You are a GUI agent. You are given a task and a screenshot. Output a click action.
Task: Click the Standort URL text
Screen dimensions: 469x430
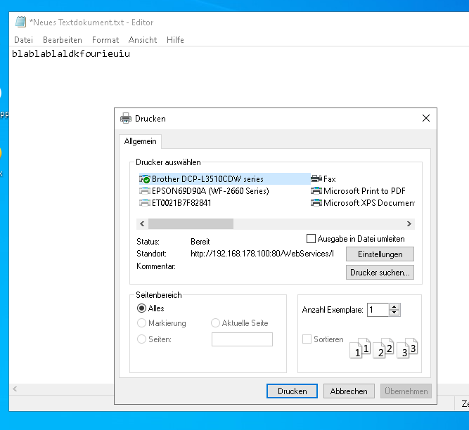tap(262, 254)
